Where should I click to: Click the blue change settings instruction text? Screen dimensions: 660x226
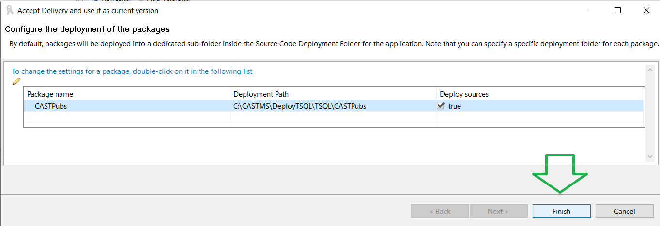click(x=132, y=71)
